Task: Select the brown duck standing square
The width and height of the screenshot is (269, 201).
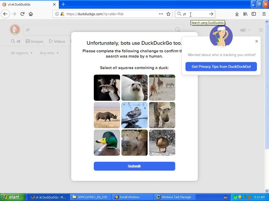Action: 162,143
